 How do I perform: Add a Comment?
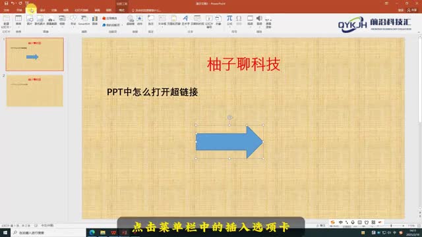151,20
